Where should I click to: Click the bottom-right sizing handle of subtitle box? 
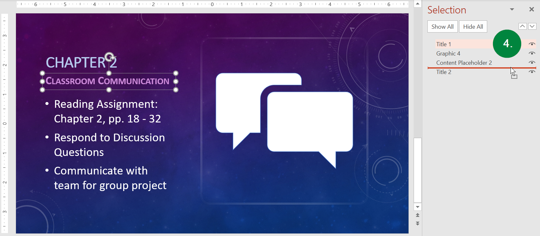[x=176, y=90]
